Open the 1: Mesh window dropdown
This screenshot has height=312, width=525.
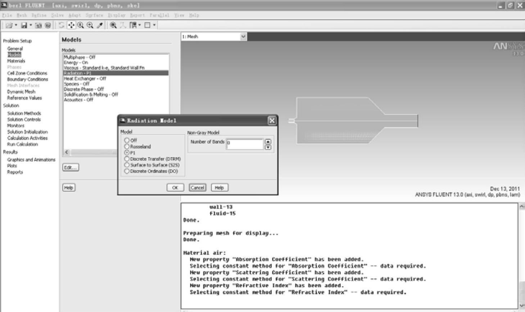tap(243, 37)
